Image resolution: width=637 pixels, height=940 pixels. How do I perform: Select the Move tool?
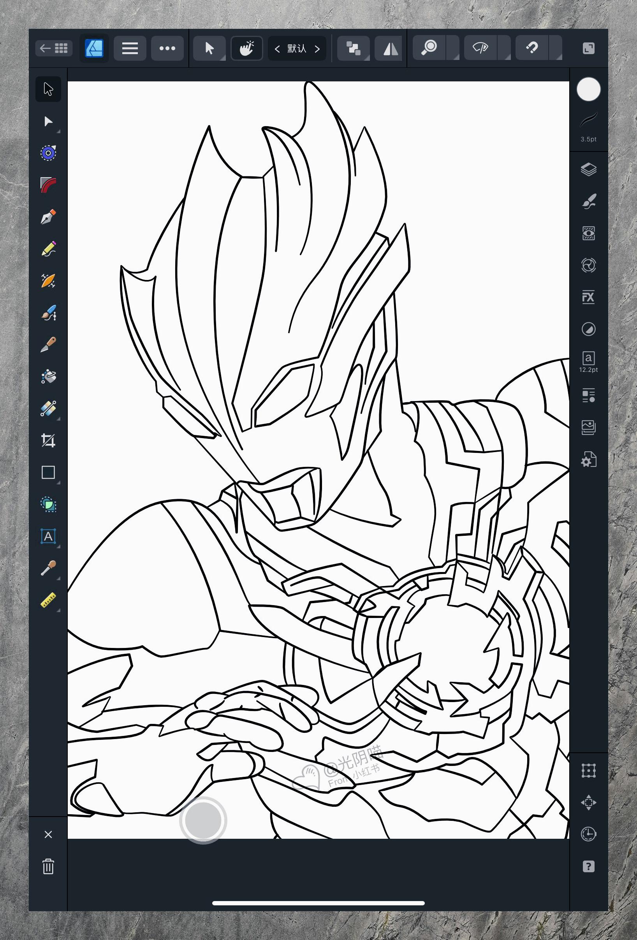[x=48, y=89]
